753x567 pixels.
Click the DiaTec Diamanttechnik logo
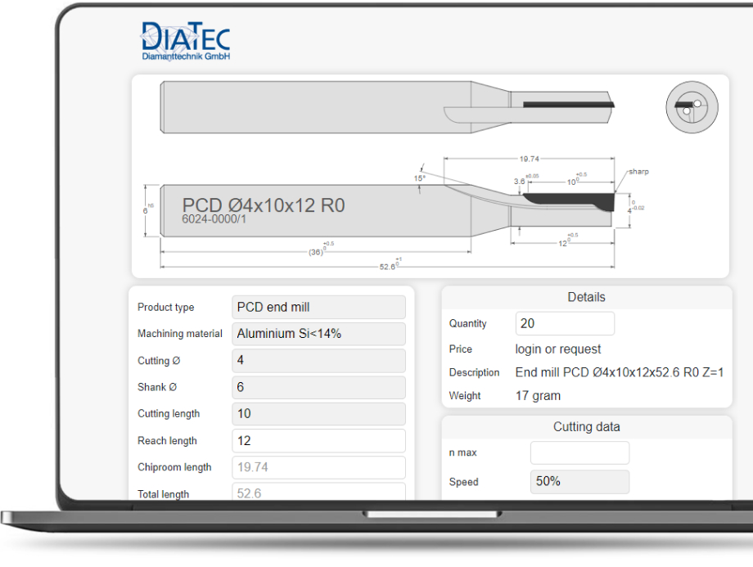(186, 41)
